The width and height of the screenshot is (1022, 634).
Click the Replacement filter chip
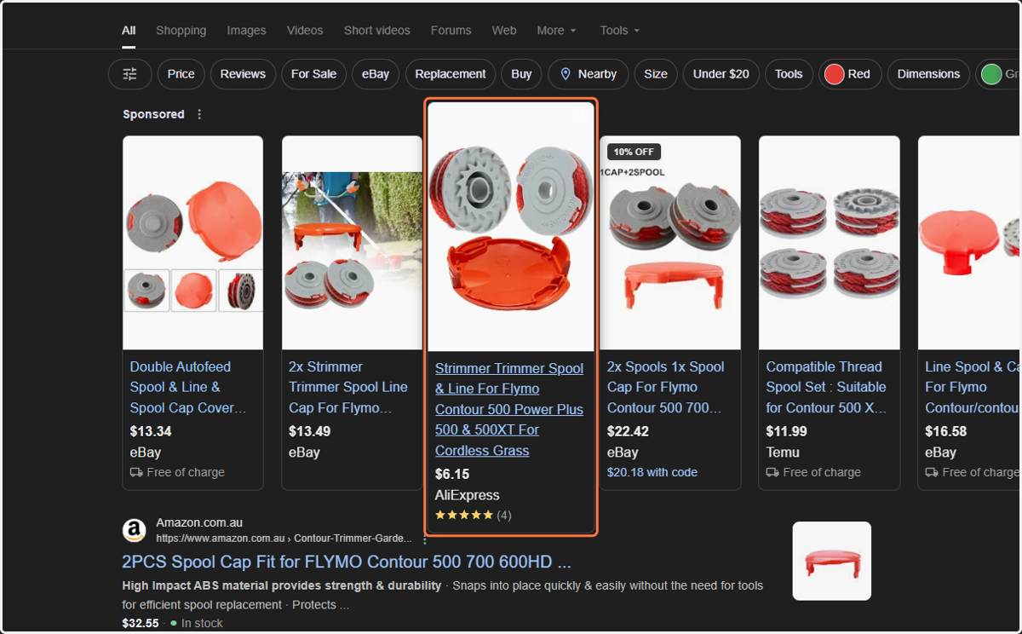coord(451,74)
